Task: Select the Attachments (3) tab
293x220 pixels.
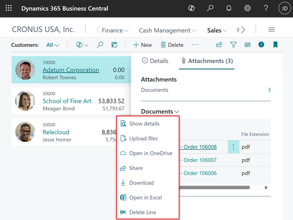Action: click(207, 61)
